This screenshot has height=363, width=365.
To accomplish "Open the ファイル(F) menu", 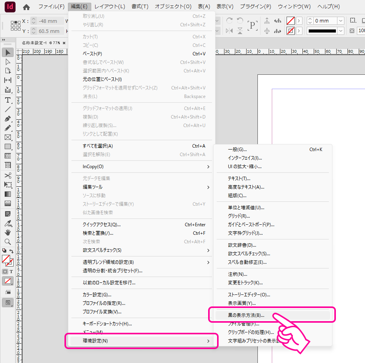I will click(51, 7).
